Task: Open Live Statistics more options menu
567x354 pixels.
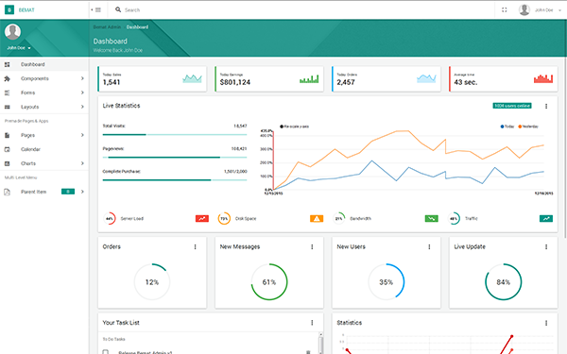Action: [x=546, y=106]
